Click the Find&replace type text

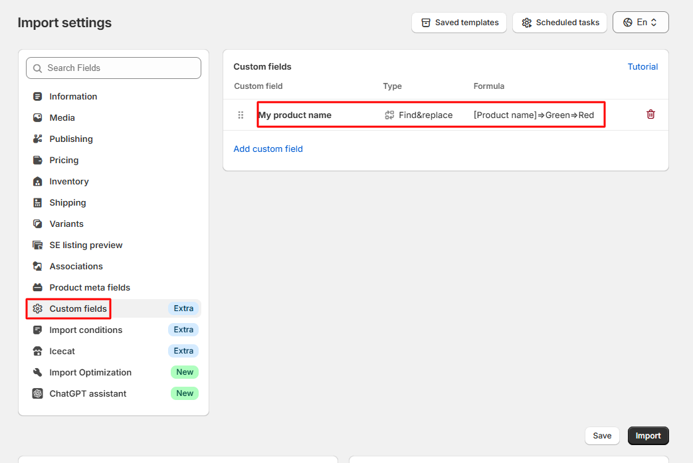[x=426, y=115]
